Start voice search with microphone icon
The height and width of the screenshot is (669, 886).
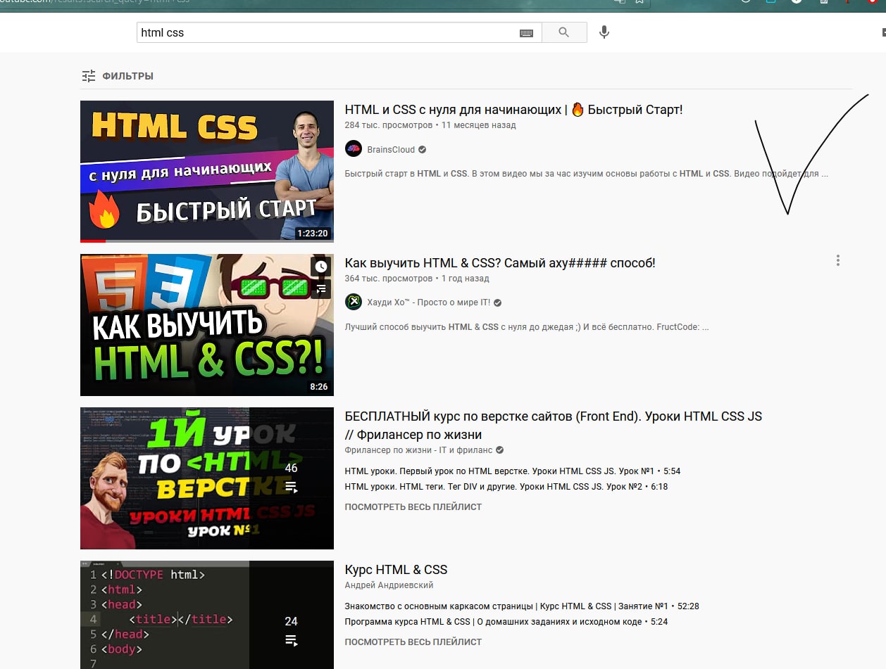[604, 32]
